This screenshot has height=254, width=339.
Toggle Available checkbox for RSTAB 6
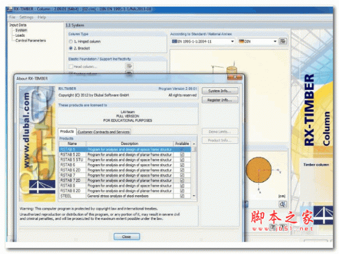[x=181, y=165]
